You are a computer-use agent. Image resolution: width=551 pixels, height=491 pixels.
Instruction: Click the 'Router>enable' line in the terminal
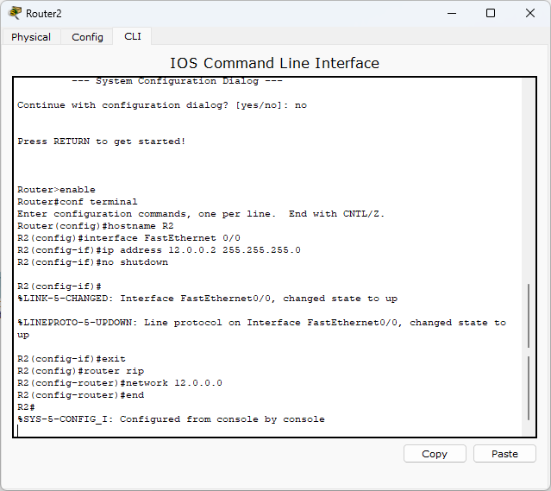pos(56,190)
